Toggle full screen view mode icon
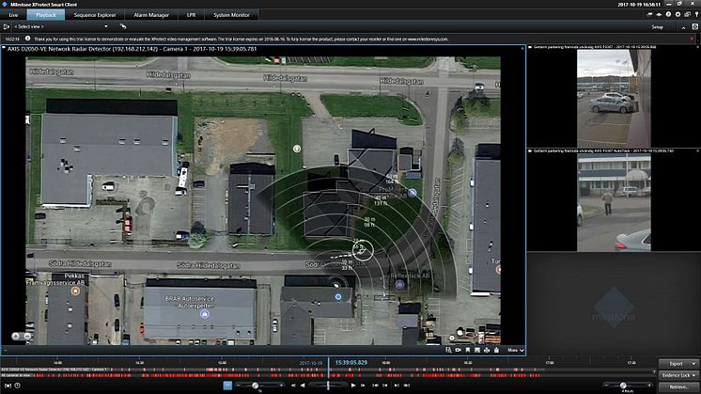Viewport: 701px width, 394px height. (x=694, y=27)
